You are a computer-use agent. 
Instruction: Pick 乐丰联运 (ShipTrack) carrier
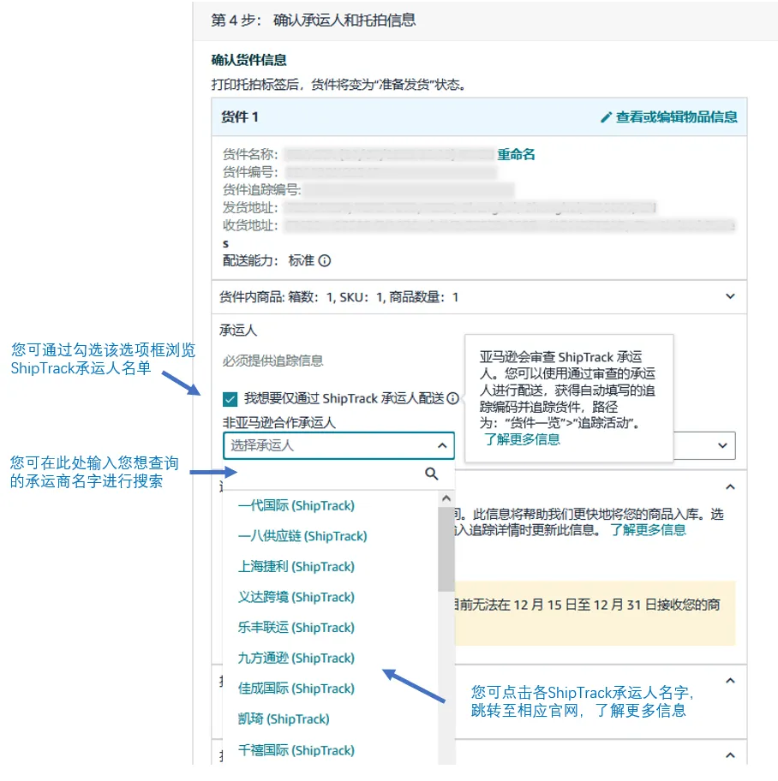click(x=296, y=627)
